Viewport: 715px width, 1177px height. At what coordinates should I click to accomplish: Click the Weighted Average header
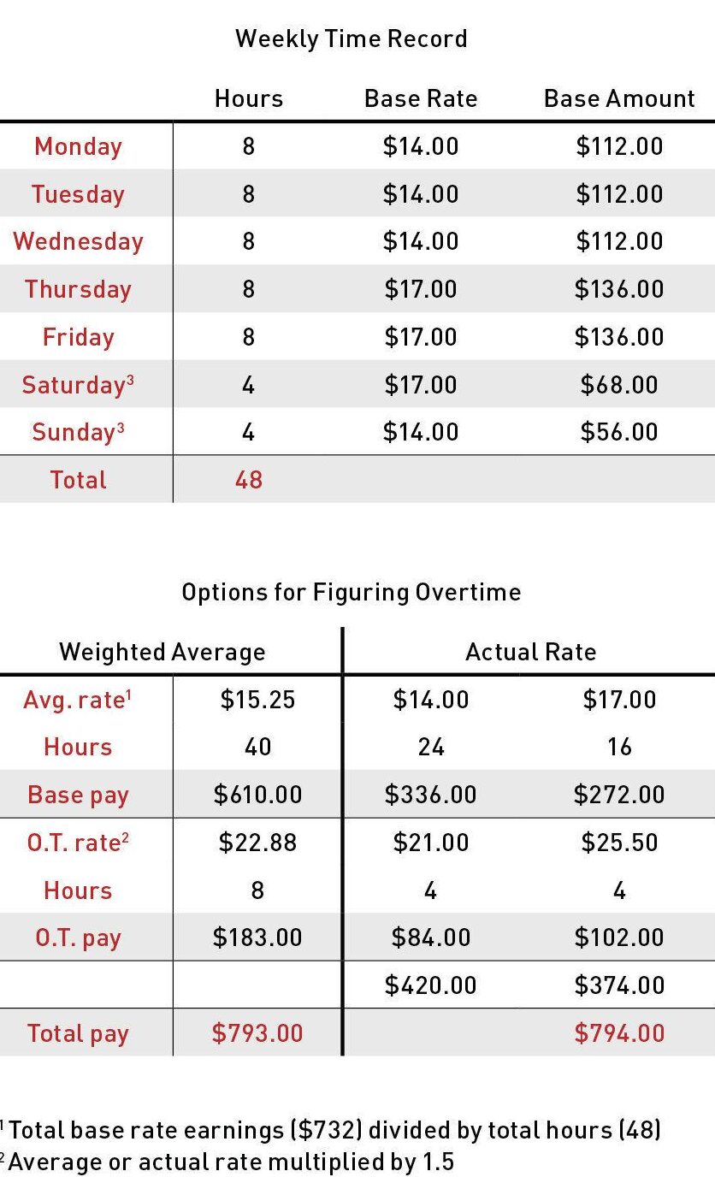(162, 653)
